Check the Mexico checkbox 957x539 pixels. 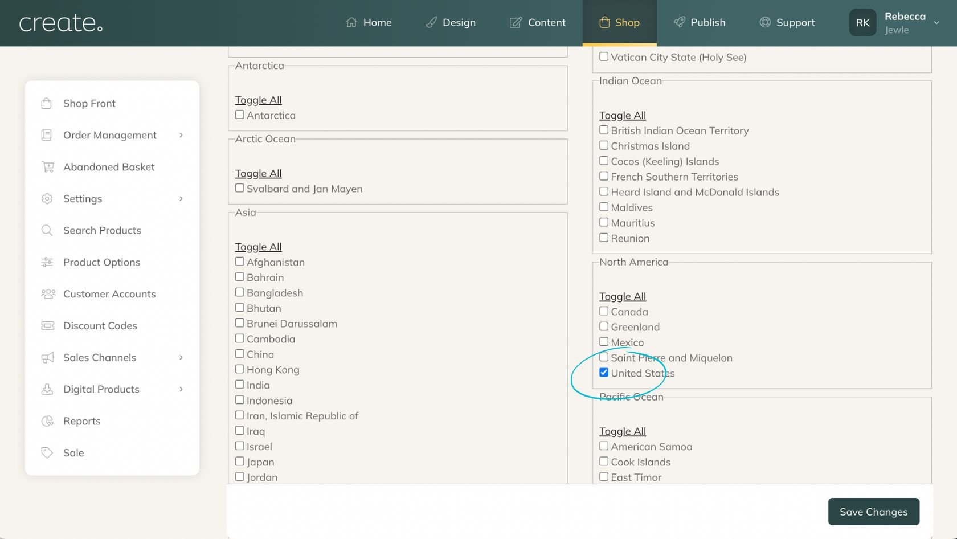tap(604, 342)
